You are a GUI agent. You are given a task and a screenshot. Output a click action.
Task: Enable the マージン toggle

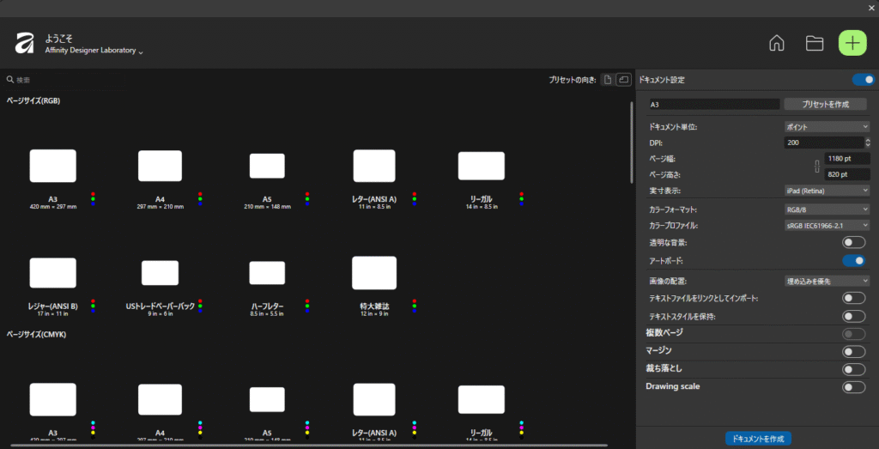click(x=852, y=351)
